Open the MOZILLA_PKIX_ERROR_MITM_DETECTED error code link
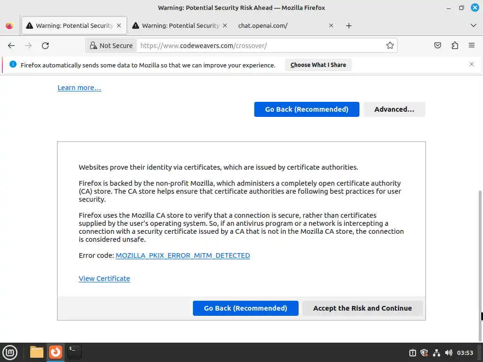The image size is (483, 362). coord(183,255)
